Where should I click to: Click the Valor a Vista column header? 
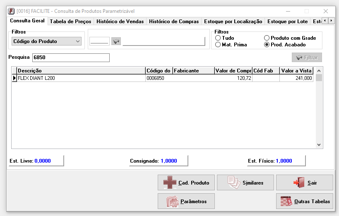coord(296,71)
